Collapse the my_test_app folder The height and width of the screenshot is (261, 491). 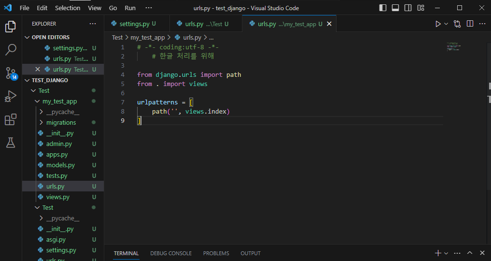(x=63, y=101)
